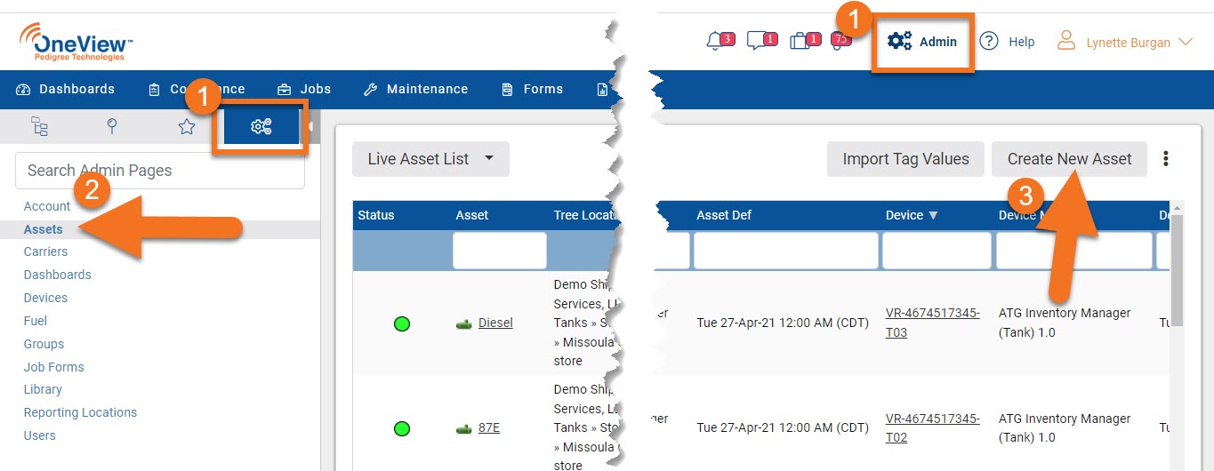This screenshot has width=1214, height=471.
Task: Open the Fuel admin page
Action: pos(36,321)
